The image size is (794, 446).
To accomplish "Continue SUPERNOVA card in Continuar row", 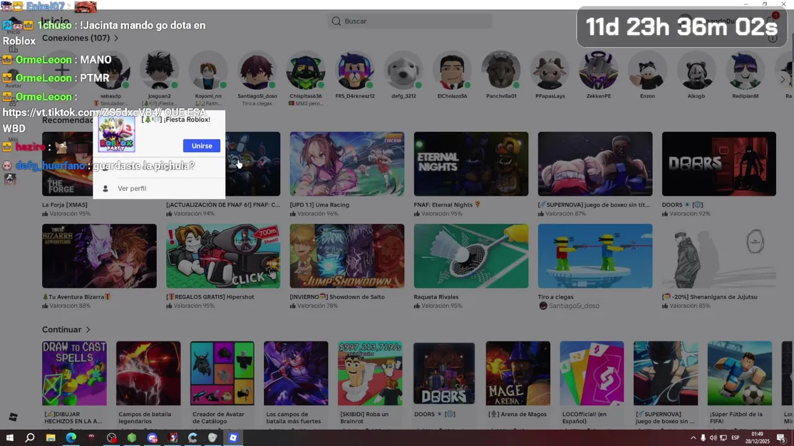I will 666,373.
